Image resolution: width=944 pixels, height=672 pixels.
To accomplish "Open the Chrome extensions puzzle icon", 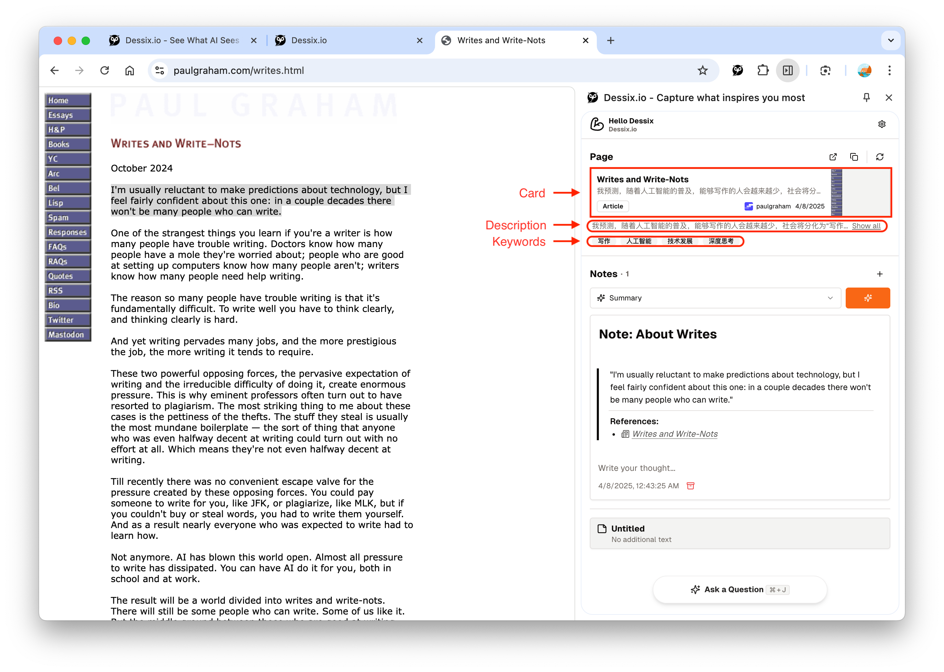I will pyautogui.click(x=762, y=70).
